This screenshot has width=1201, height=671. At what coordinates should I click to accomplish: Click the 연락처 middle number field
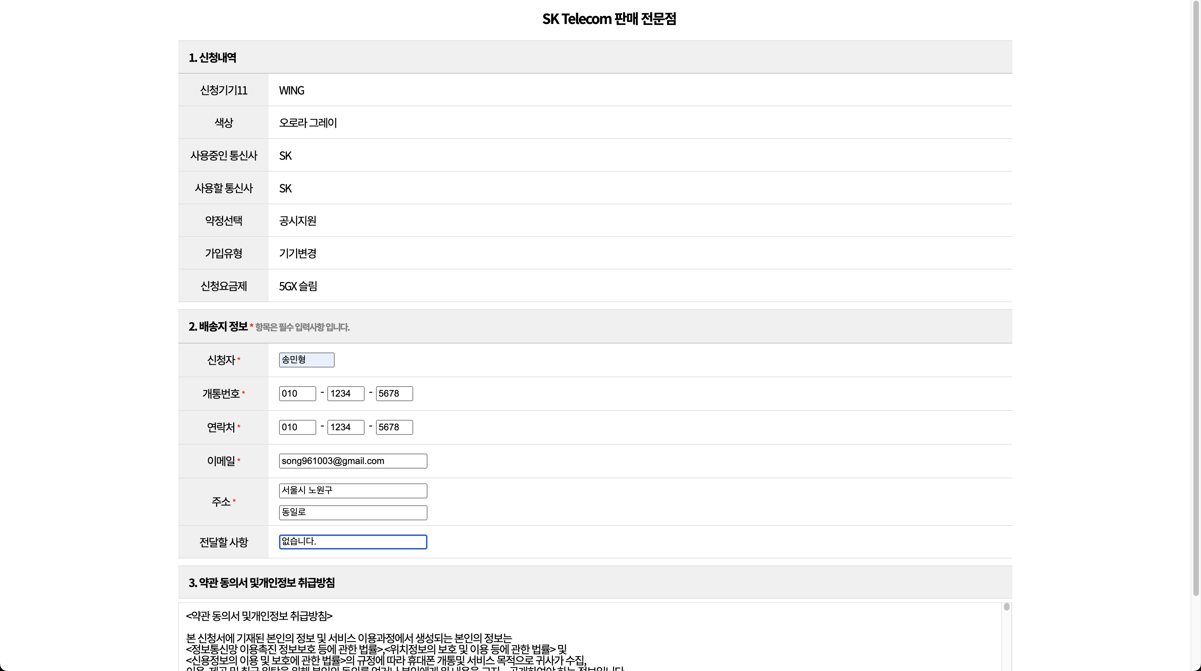coord(345,427)
